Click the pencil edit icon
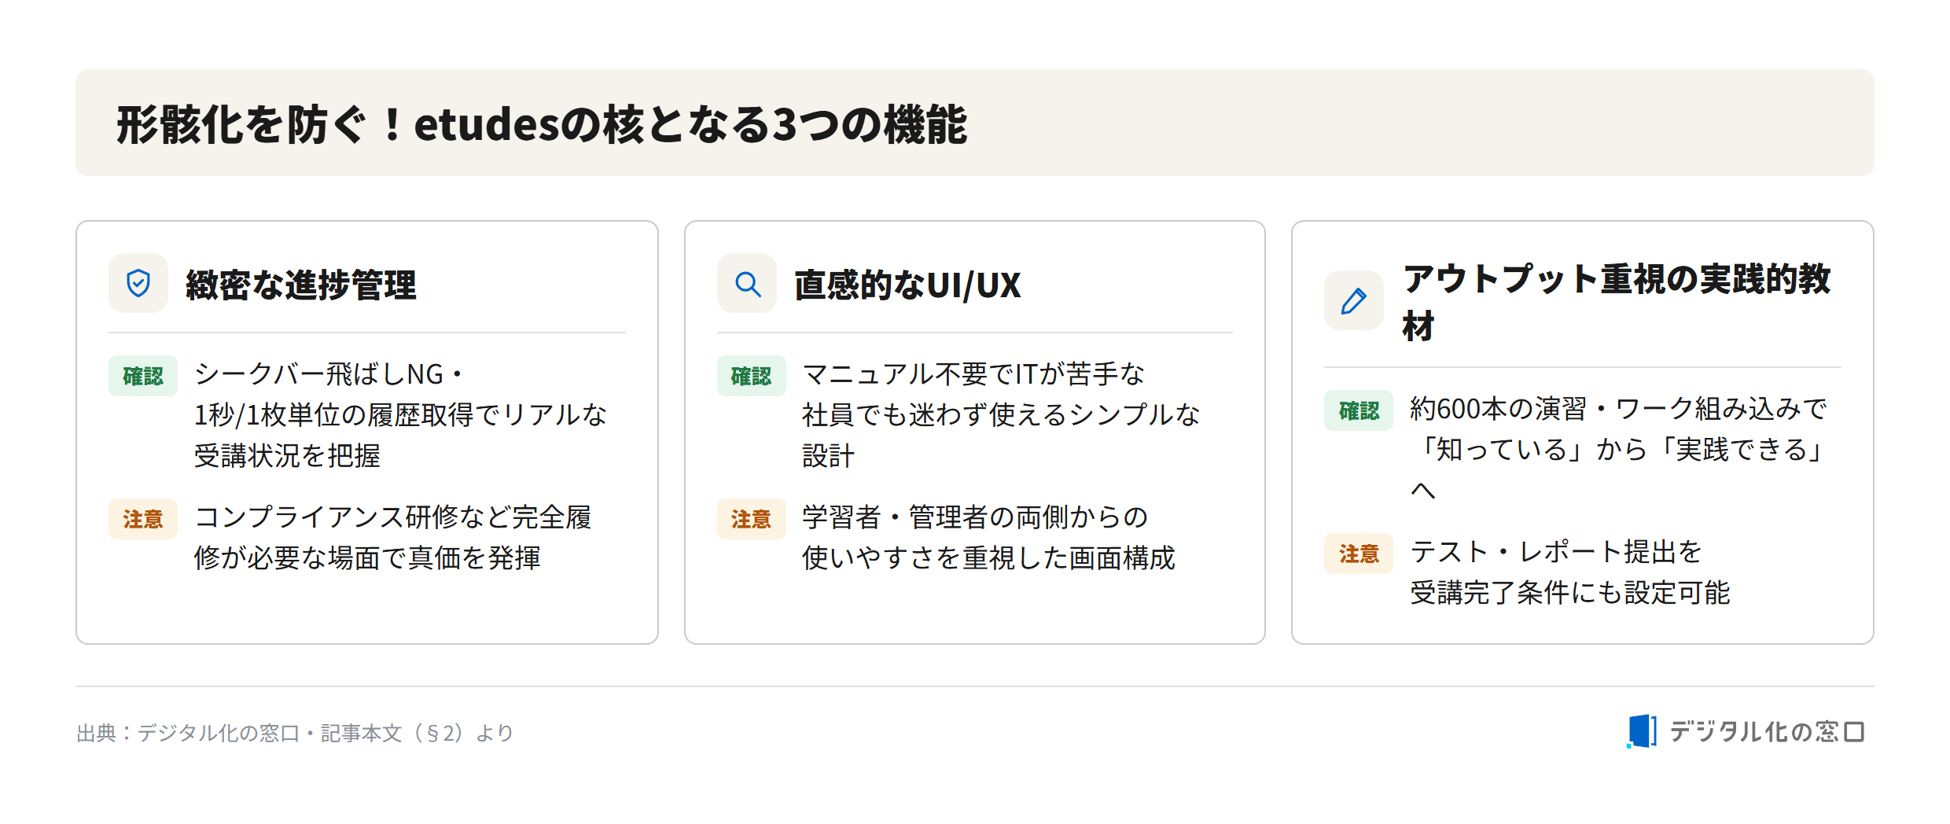 1354,300
